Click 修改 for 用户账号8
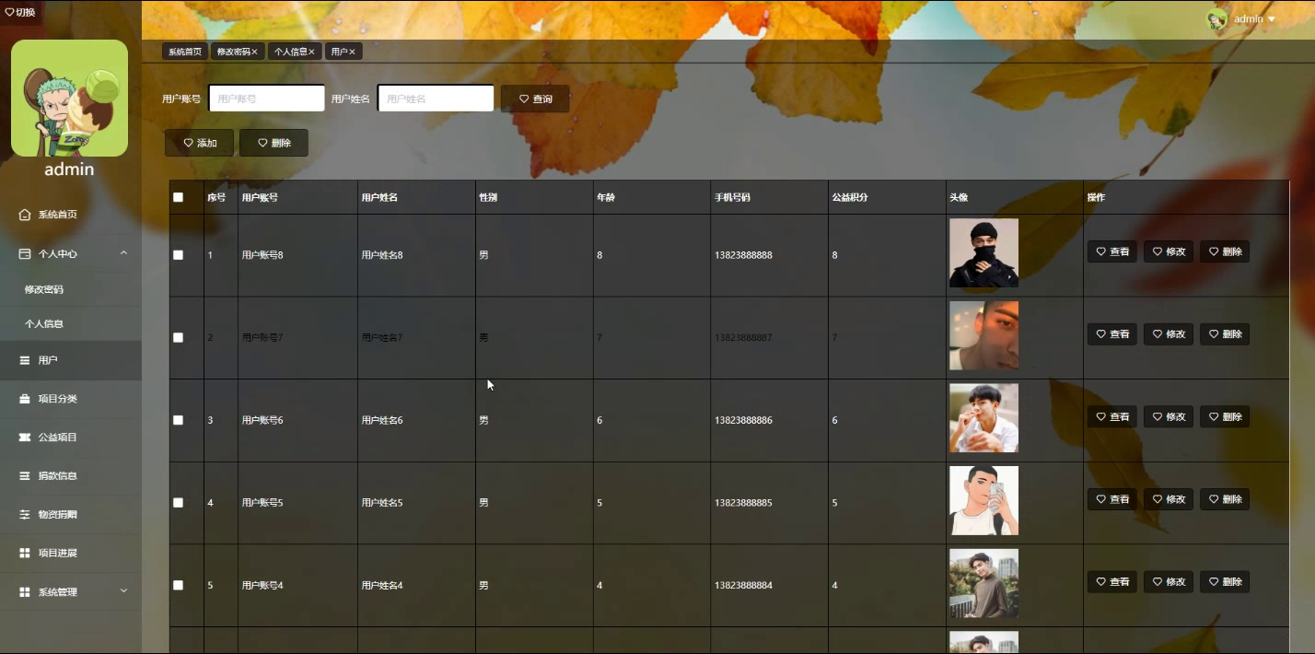The image size is (1315, 654). 1168,251
